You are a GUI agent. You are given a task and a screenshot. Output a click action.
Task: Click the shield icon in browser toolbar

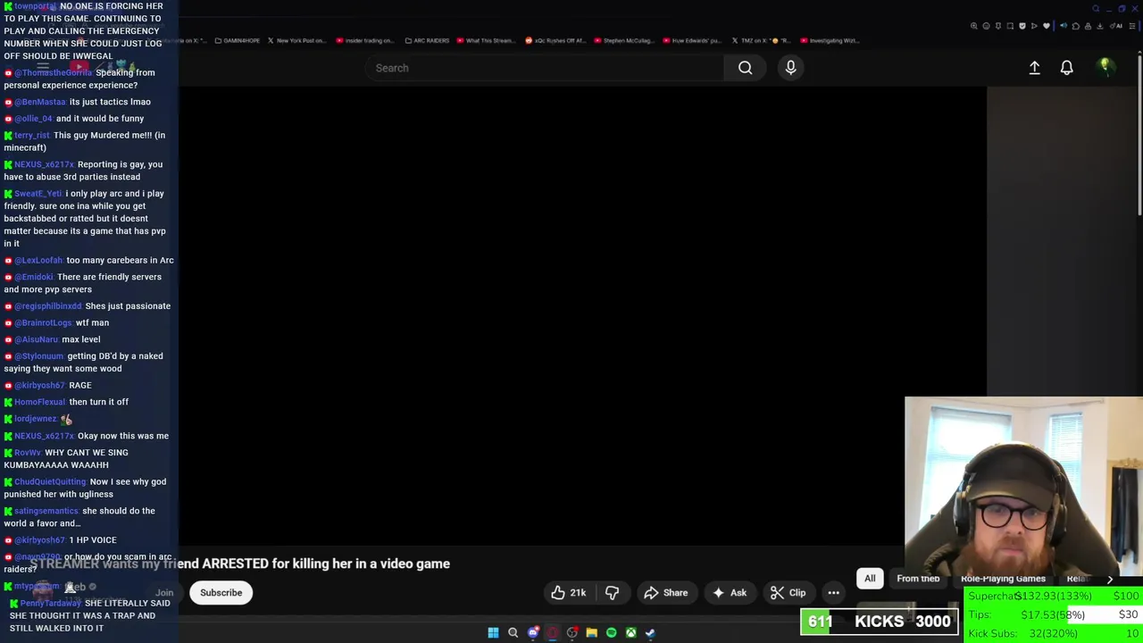[1022, 26]
